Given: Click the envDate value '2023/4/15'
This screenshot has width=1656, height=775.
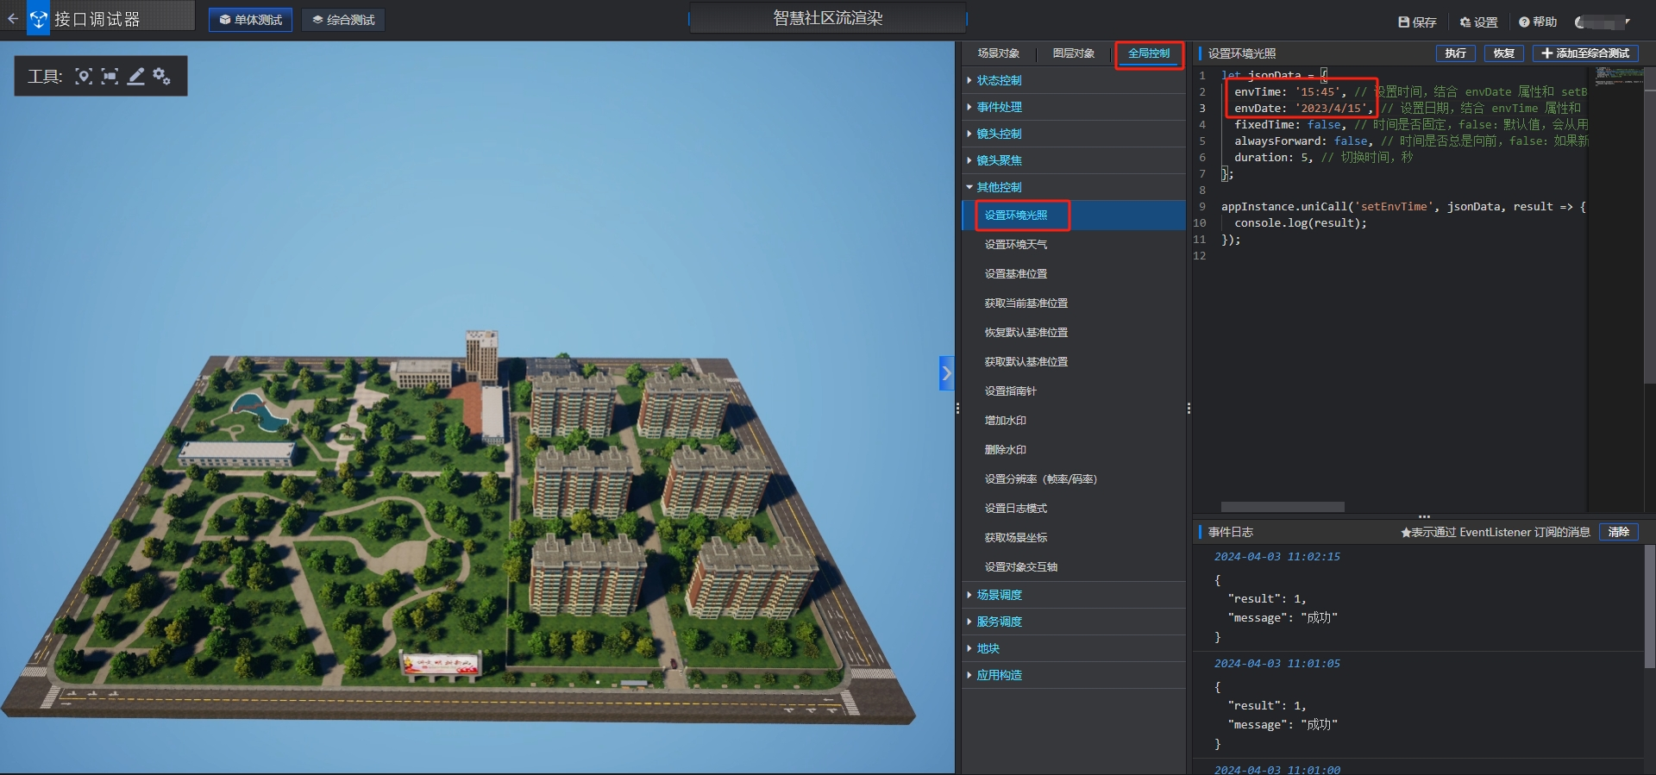Looking at the screenshot, I should [1331, 108].
